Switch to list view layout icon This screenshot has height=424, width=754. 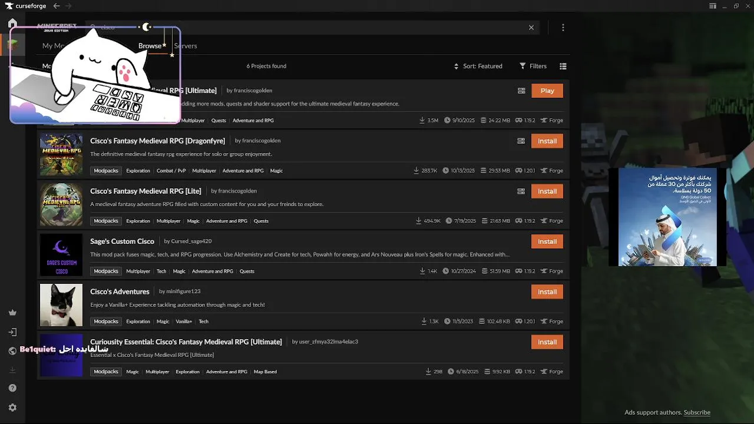coord(563,66)
